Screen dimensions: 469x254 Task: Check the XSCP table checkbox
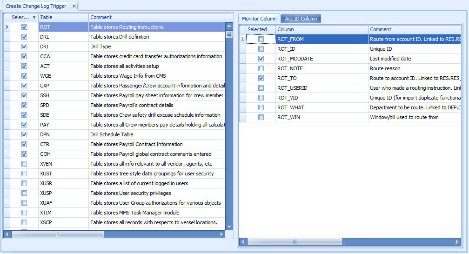pos(24,222)
